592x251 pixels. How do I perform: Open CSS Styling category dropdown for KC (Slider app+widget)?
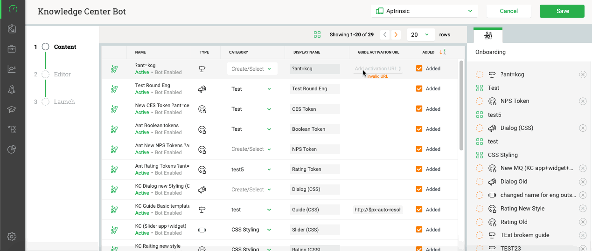click(x=252, y=230)
